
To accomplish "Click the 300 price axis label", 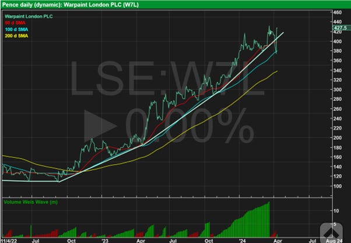I will 338,90.
